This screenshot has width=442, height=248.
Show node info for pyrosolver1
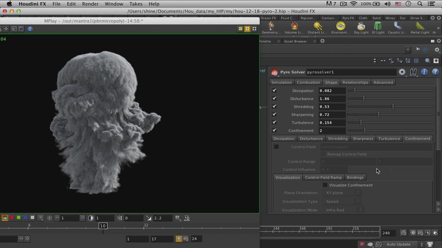coord(424,72)
